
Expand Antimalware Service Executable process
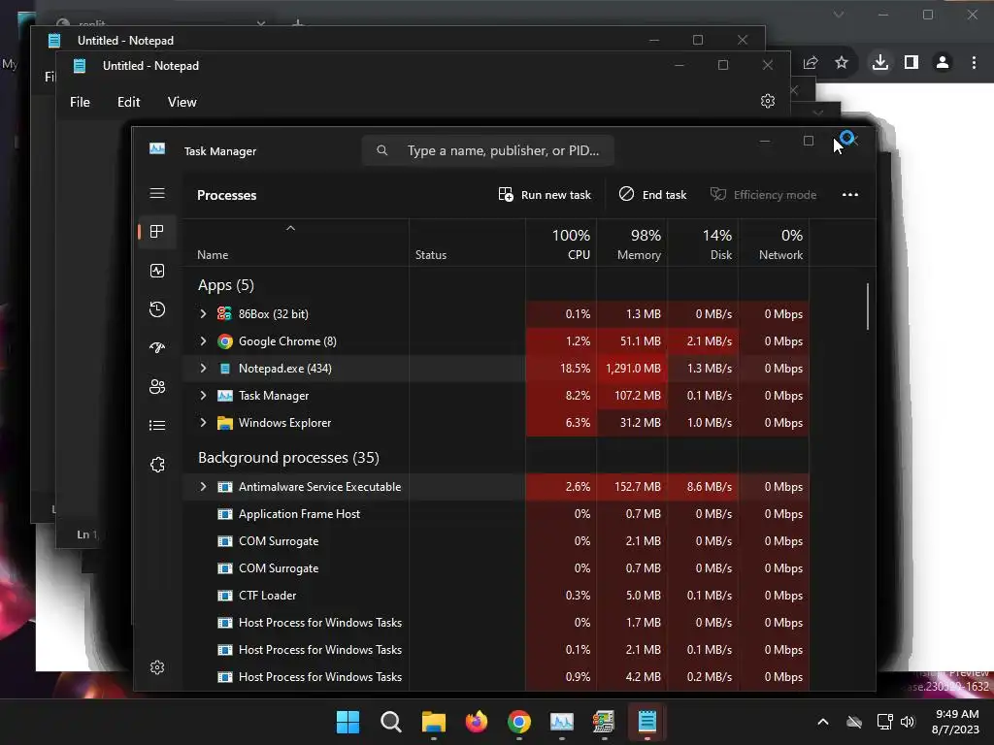pyautogui.click(x=203, y=487)
